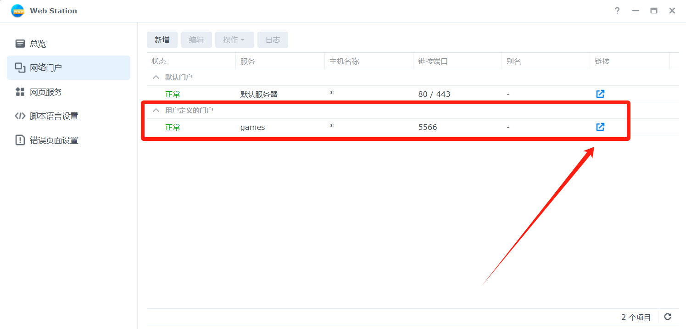Screen dimensions: 686x329
Task: Click the Web Station app logo
Action: [17, 11]
